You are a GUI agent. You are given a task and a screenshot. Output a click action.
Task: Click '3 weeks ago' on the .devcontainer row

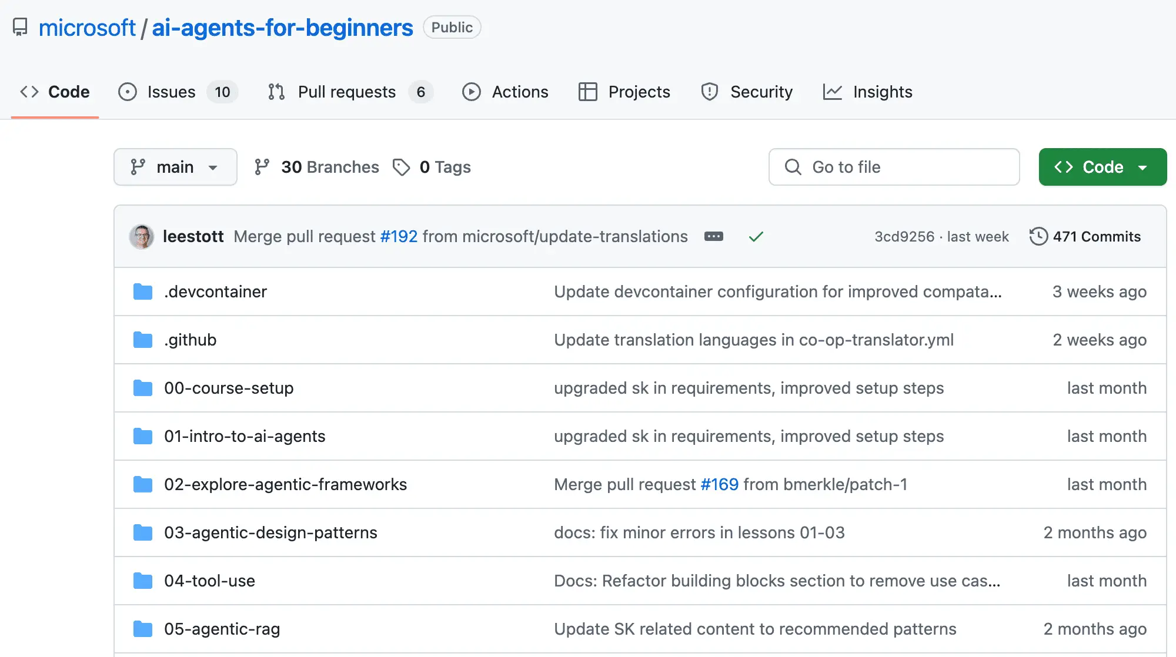tap(1099, 291)
